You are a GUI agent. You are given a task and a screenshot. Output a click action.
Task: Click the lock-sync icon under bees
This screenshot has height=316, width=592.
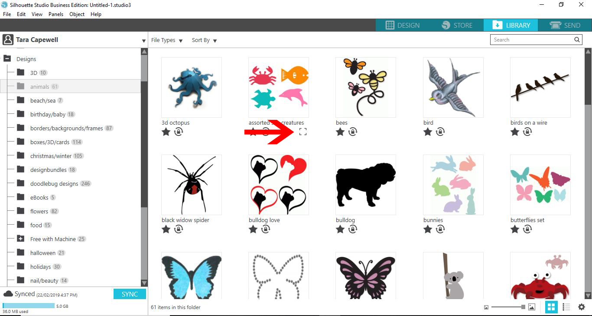click(x=353, y=132)
